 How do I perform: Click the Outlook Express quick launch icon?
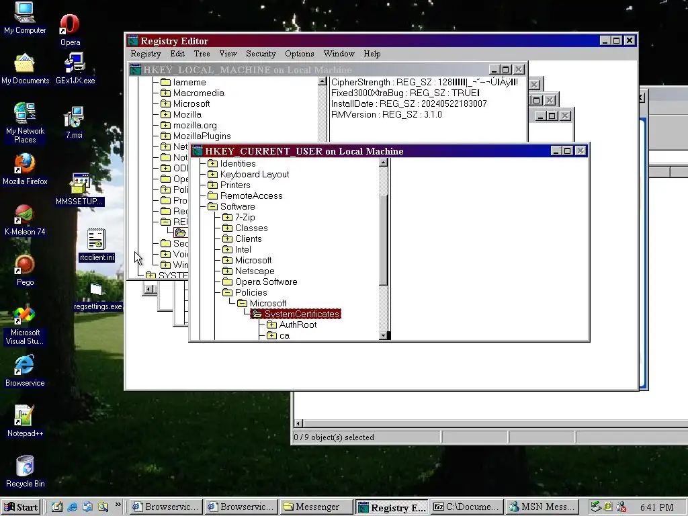coord(87,507)
